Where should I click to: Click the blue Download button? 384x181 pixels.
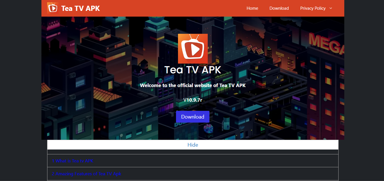pyautogui.click(x=193, y=117)
